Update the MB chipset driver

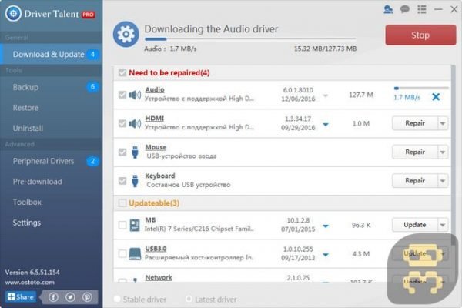(415, 225)
